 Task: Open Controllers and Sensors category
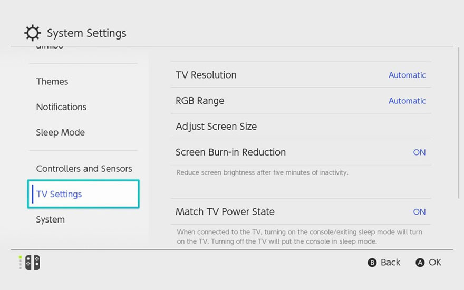84,169
